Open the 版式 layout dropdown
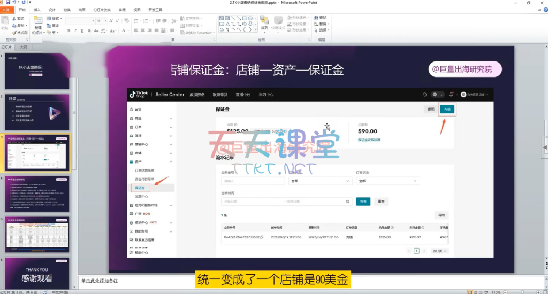The height and width of the screenshot is (294, 548). pos(54,18)
